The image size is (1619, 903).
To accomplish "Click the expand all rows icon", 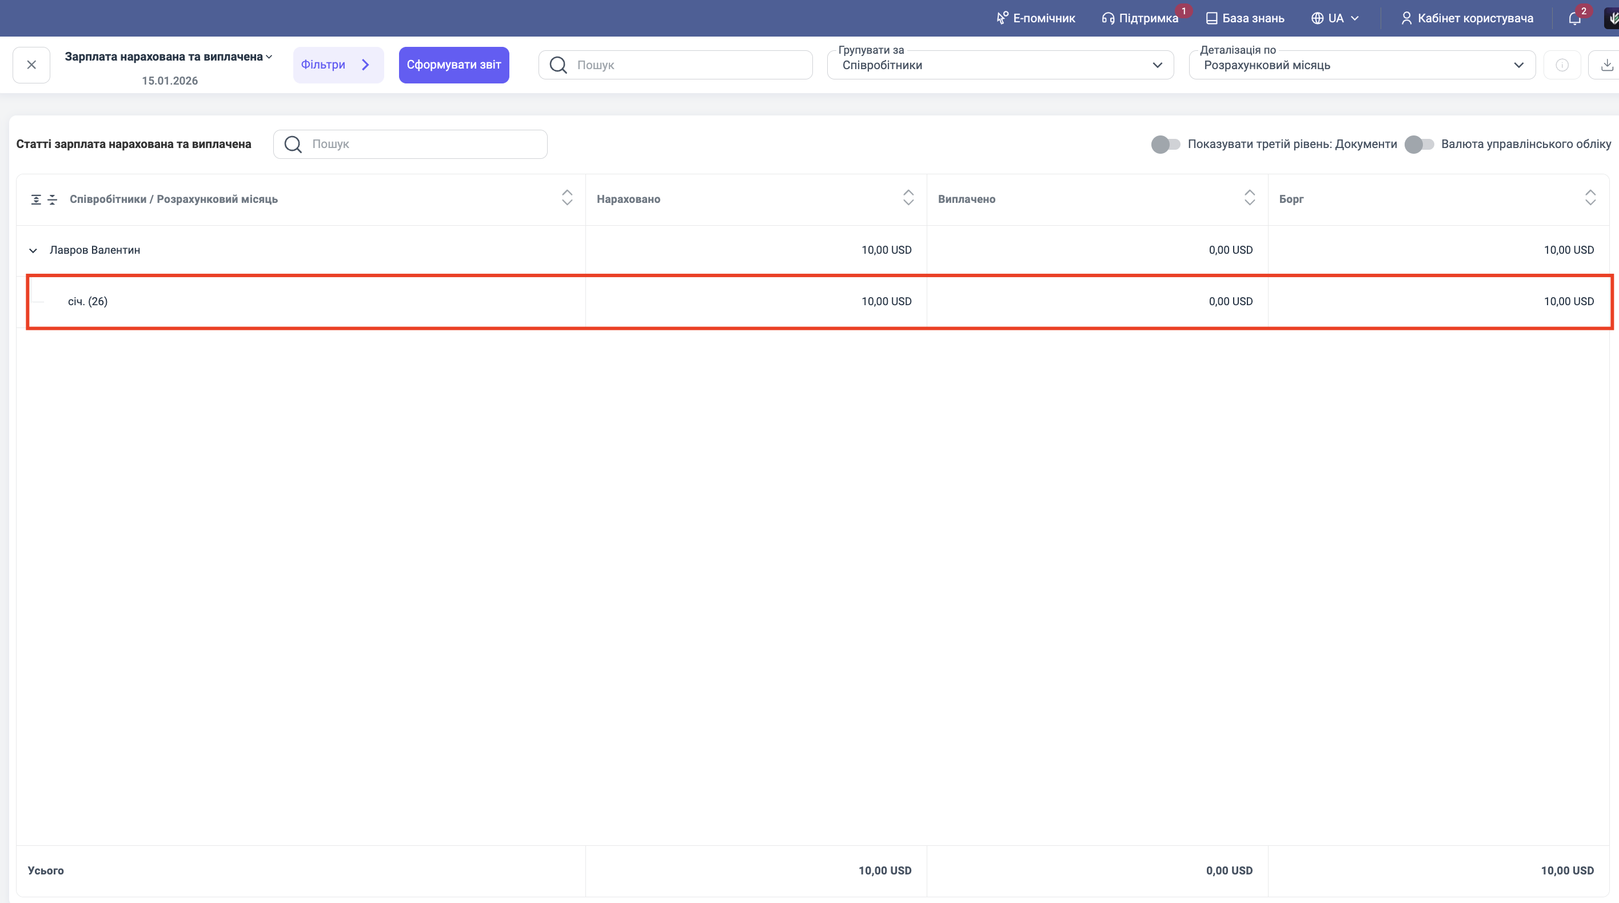I will (36, 199).
